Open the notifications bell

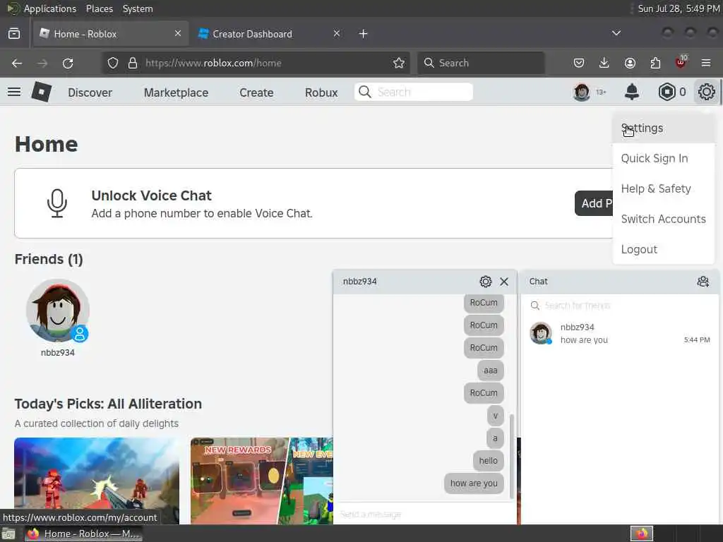point(632,92)
